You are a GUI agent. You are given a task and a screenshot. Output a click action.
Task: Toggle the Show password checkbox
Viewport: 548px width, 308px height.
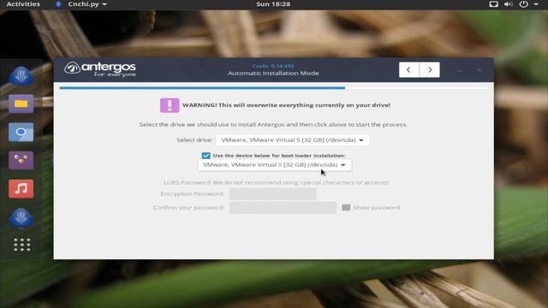[x=346, y=207]
